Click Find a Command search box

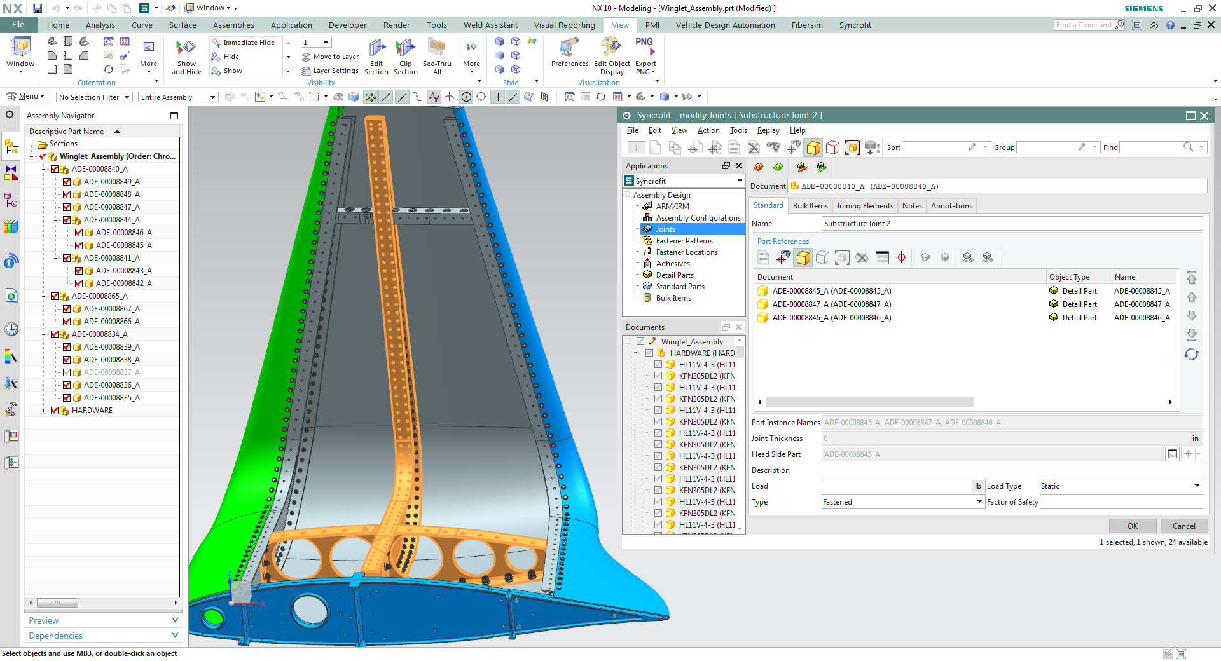pos(1089,25)
